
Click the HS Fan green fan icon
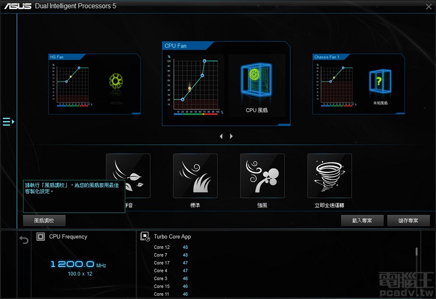point(116,81)
